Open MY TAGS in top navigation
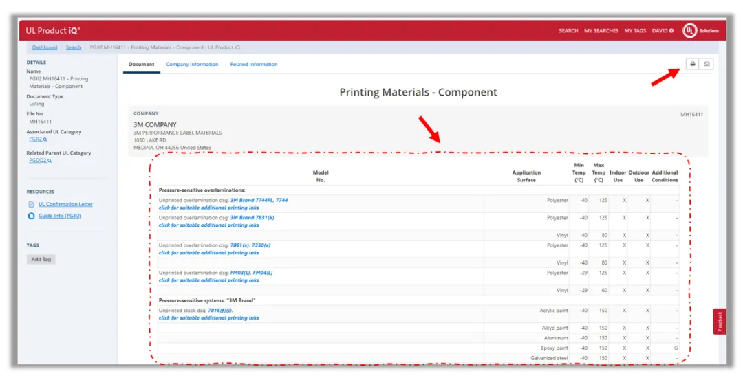 (x=634, y=31)
